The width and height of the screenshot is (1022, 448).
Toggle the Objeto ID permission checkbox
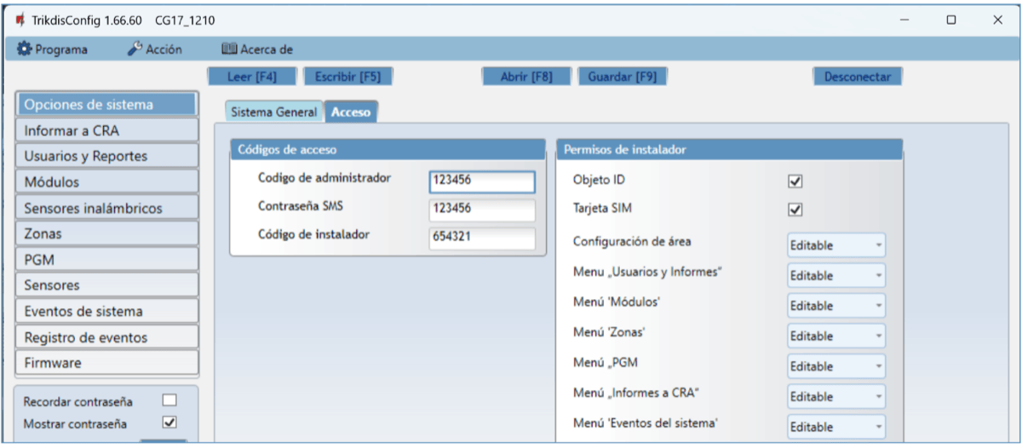[x=795, y=181]
